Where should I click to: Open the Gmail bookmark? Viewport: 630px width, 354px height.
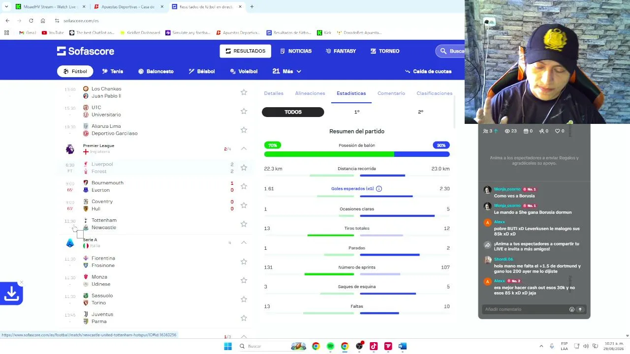pyautogui.click(x=28, y=33)
